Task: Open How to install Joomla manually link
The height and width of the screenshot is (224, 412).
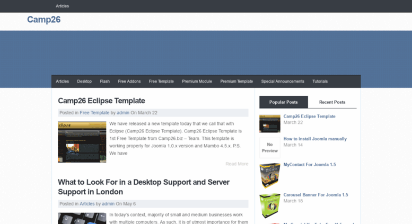Action: coord(315,139)
